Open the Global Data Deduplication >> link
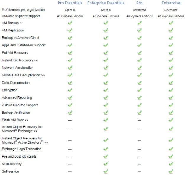The image size is (186, 178). click(x=23, y=75)
